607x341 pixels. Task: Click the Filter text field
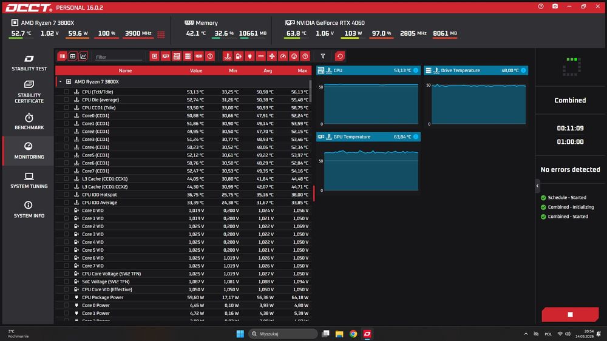pos(118,57)
